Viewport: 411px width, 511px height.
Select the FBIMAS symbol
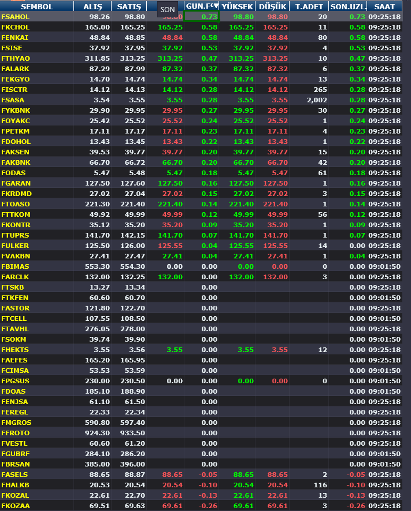[x=15, y=267]
